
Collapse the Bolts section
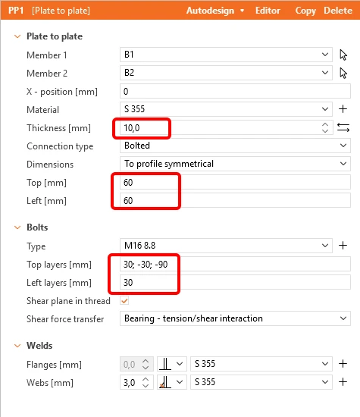click(17, 227)
